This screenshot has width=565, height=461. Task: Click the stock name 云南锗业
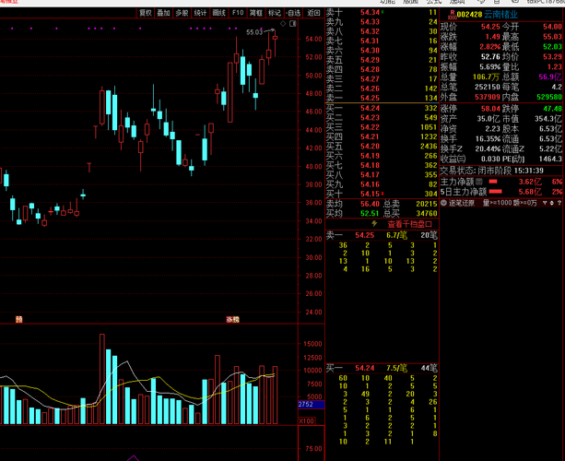[500, 15]
